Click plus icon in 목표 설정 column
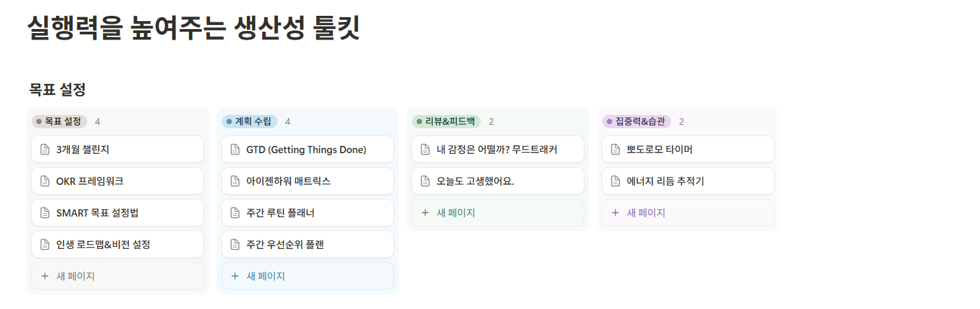 point(45,276)
